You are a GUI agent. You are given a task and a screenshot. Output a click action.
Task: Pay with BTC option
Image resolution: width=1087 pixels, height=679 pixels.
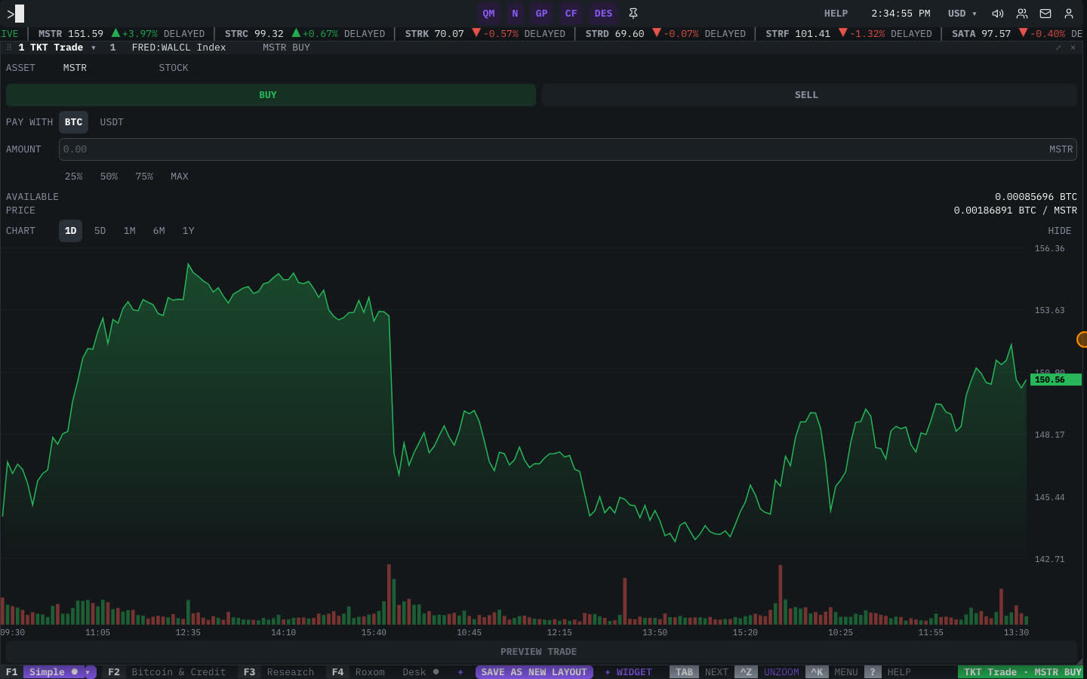[x=73, y=122]
